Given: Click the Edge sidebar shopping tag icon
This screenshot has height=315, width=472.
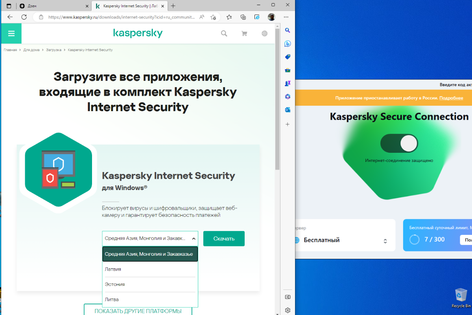Looking at the screenshot, I should click(x=288, y=57).
